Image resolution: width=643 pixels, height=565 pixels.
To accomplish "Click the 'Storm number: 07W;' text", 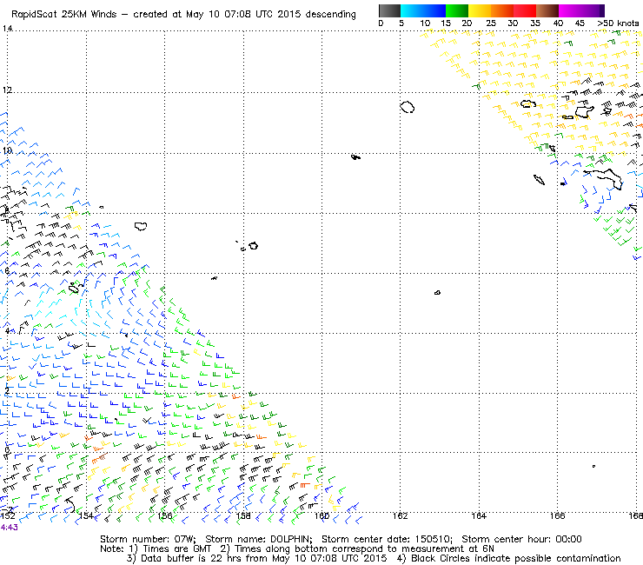I will click(x=148, y=539).
